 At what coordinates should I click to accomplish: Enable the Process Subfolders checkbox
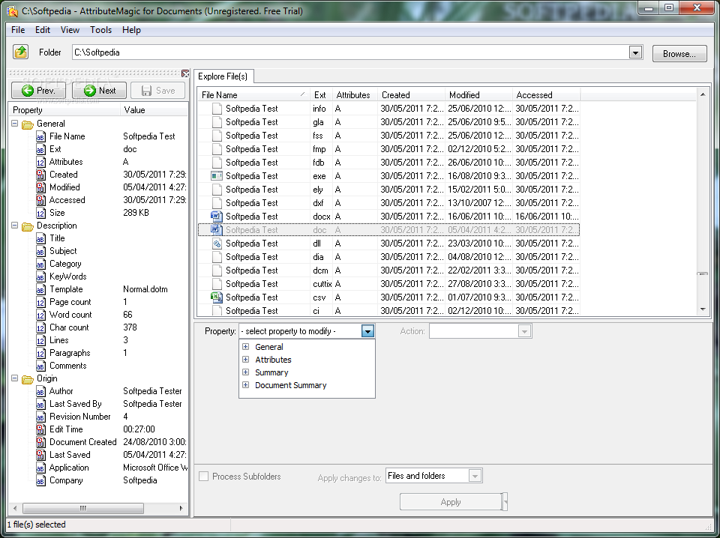[x=203, y=476]
